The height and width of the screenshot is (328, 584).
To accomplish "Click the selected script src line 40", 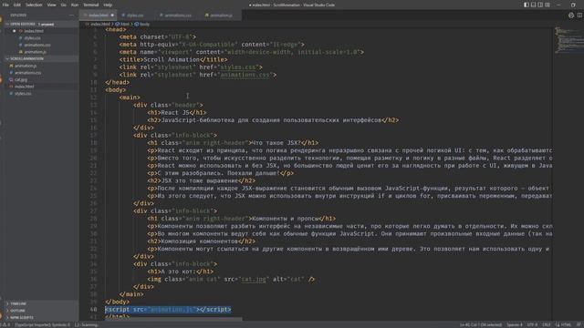I will tap(168, 310).
